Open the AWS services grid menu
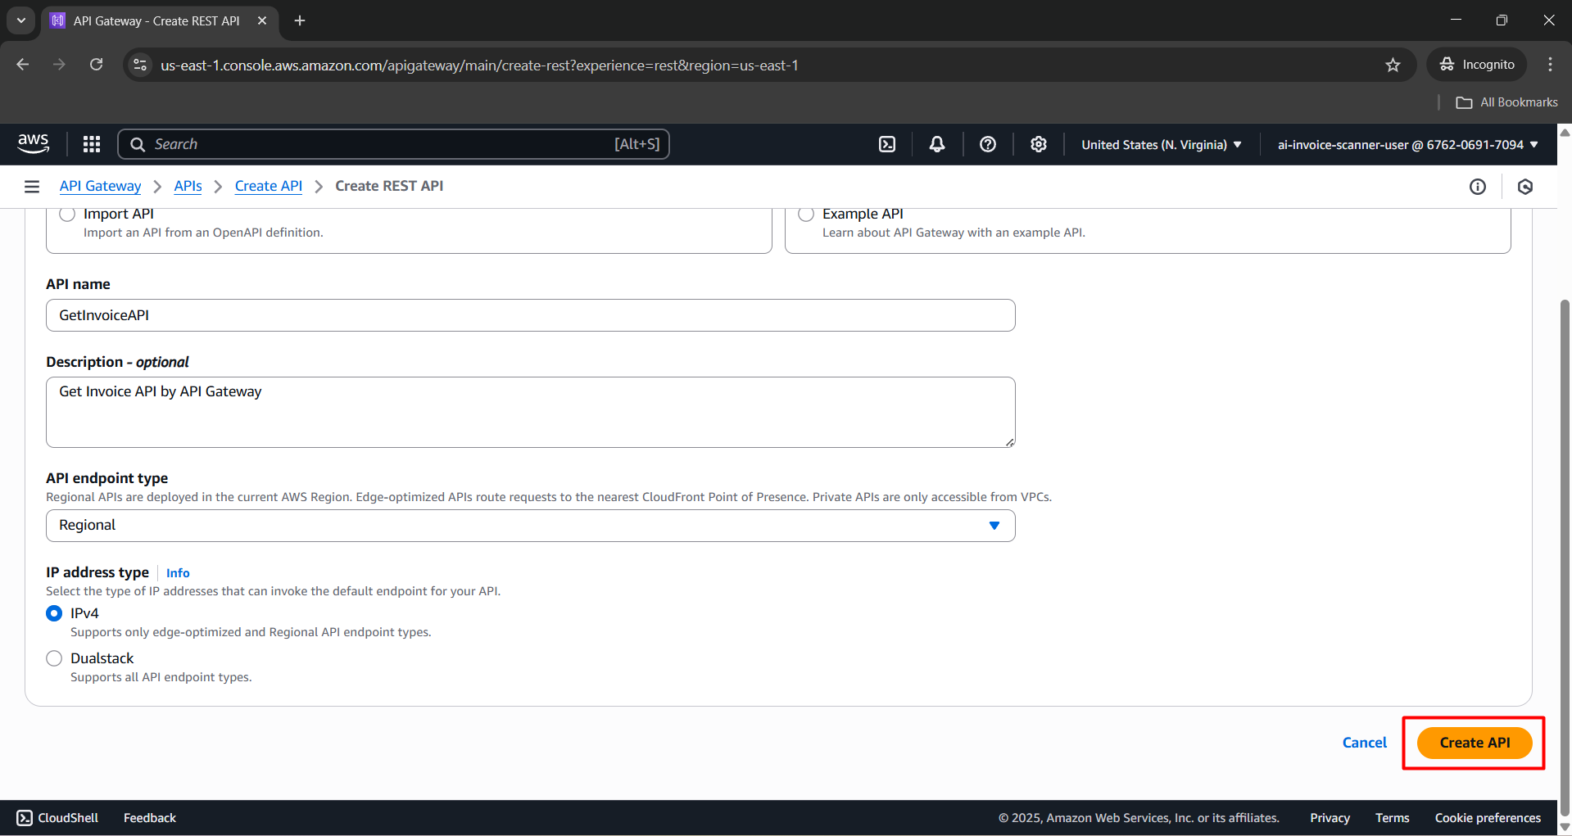The image size is (1572, 836). pyautogui.click(x=91, y=143)
